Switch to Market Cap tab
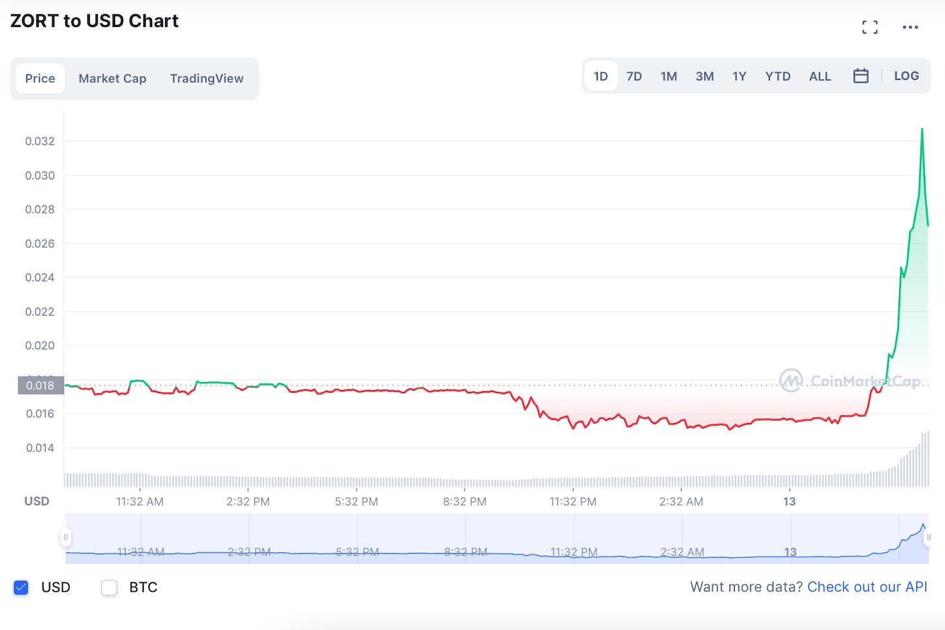The width and height of the screenshot is (945, 630). pyautogui.click(x=113, y=78)
